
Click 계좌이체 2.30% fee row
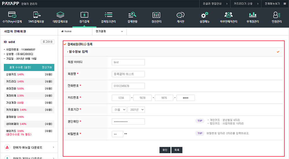(x=29, y=96)
